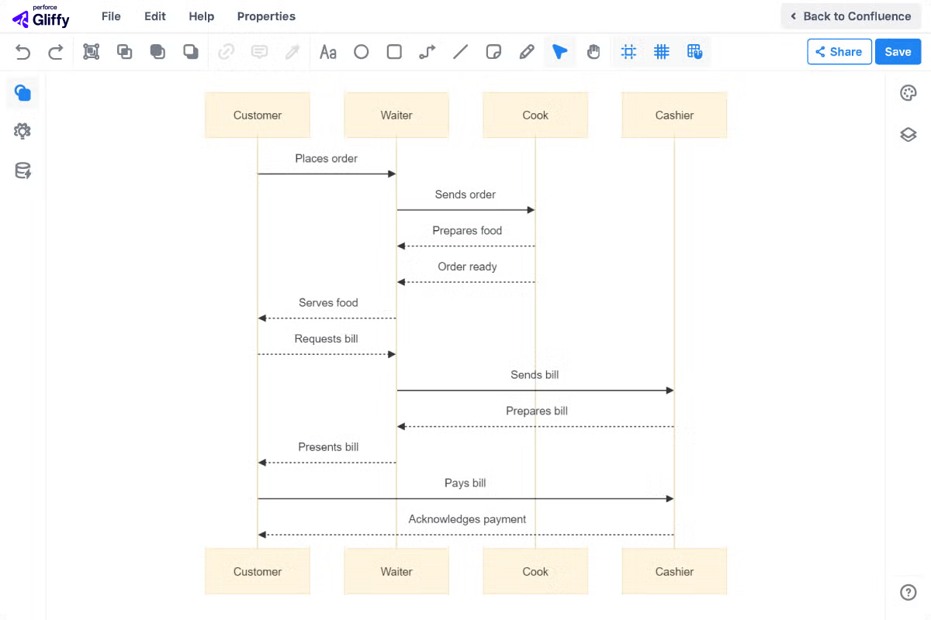931x620 pixels.
Task: Select the bottom Cook box
Action: click(x=535, y=572)
